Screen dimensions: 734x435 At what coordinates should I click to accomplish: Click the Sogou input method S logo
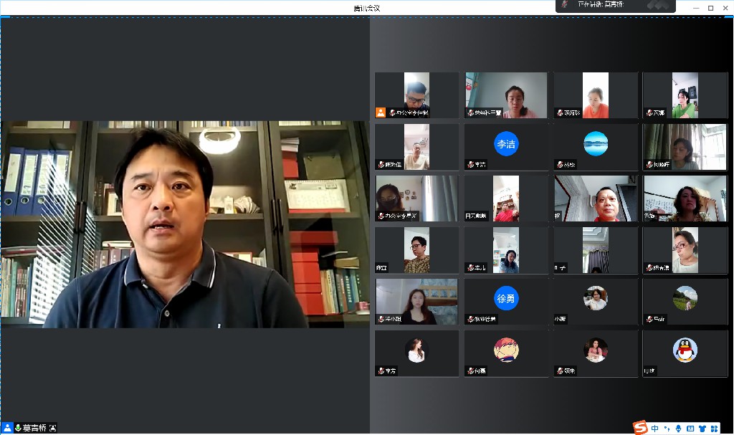point(640,428)
